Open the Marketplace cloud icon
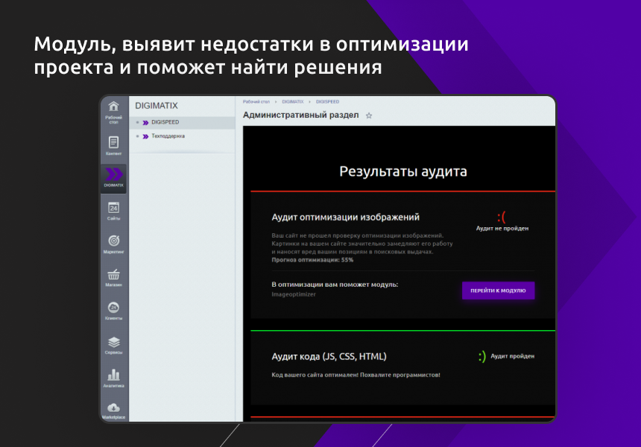Screen dimensions: 641x447 point(113,408)
